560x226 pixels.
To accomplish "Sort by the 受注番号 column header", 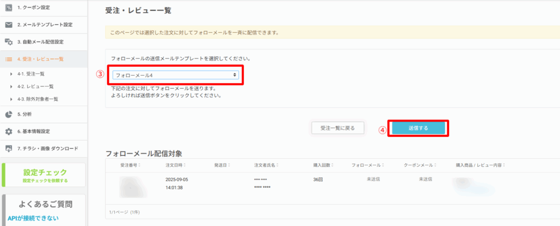I will [130, 165].
